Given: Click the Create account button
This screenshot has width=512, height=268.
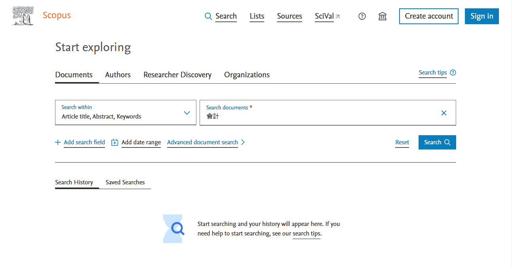Looking at the screenshot, I should (428, 16).
